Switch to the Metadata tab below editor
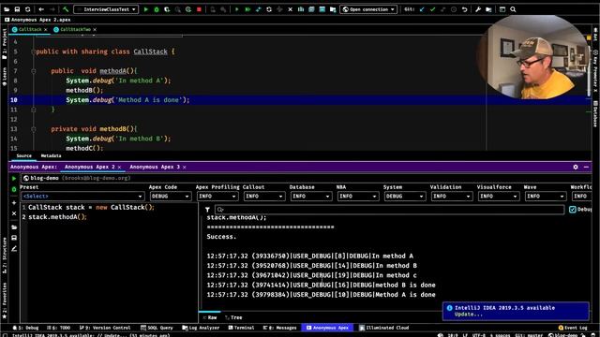Viewport: 600px width, 337px height. [51, 156]
